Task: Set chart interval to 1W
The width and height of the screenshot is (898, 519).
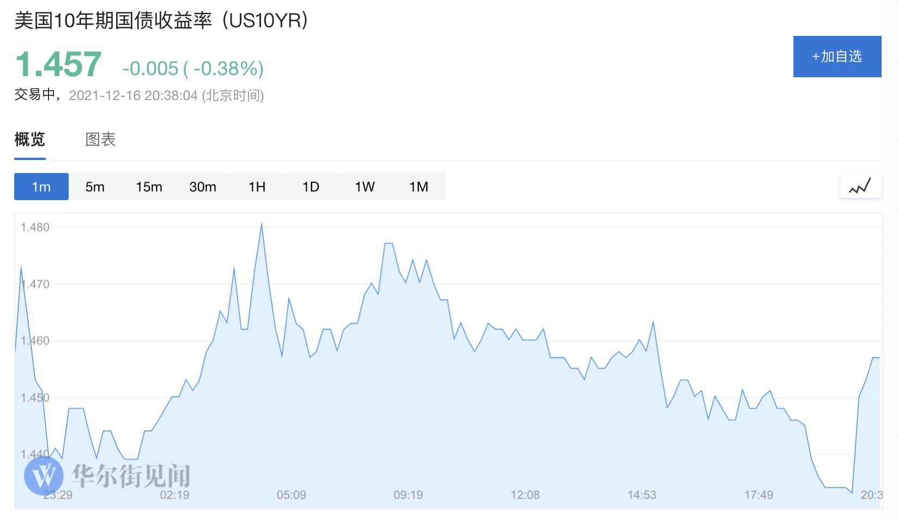Action: point(365,187)
